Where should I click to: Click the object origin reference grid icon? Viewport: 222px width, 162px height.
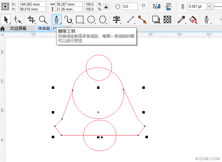pyautogui.click(x=5, y=6)
